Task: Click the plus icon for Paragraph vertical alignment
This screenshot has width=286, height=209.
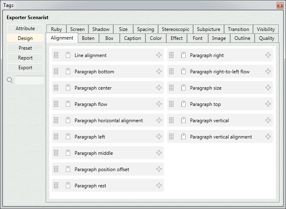Action: click(x=268, y=136)
